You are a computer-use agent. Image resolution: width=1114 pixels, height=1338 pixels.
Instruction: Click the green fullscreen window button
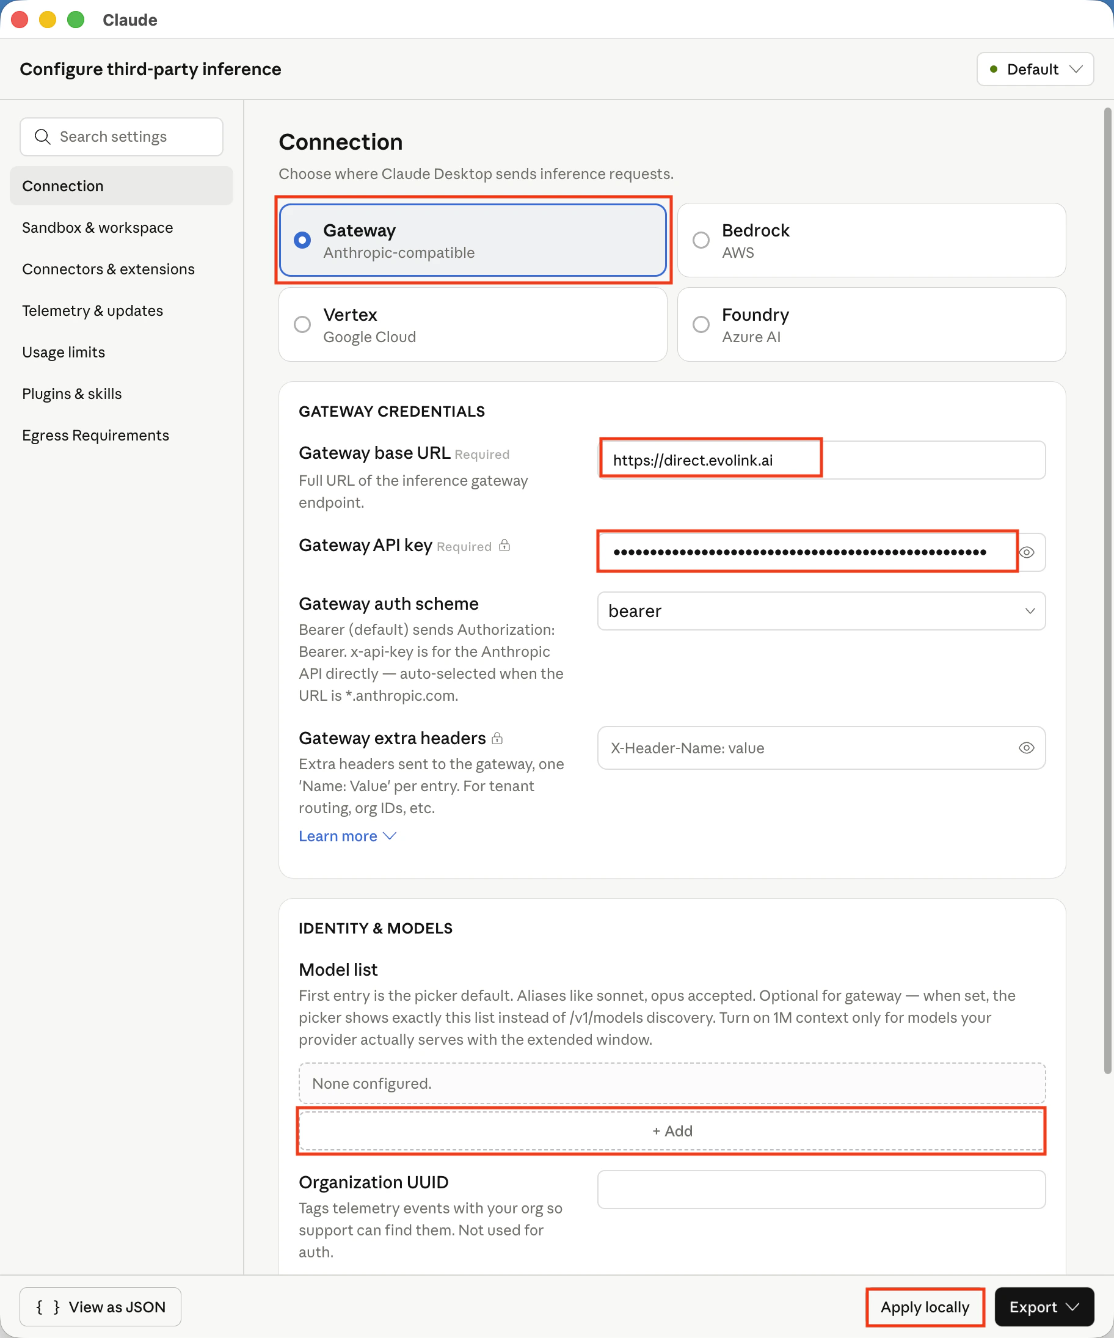click(x=76, y=20)
